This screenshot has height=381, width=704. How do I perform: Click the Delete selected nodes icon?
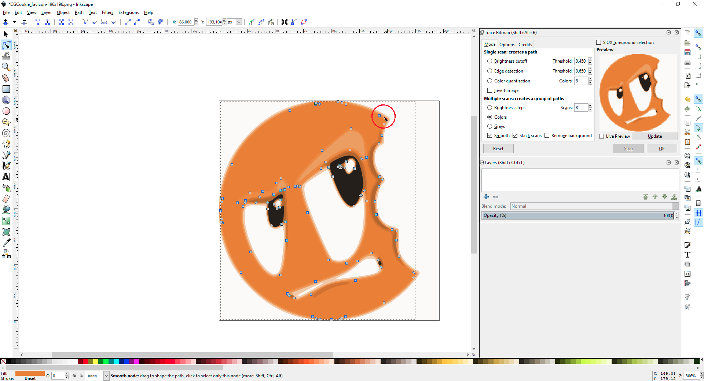(x=24, y=22)
